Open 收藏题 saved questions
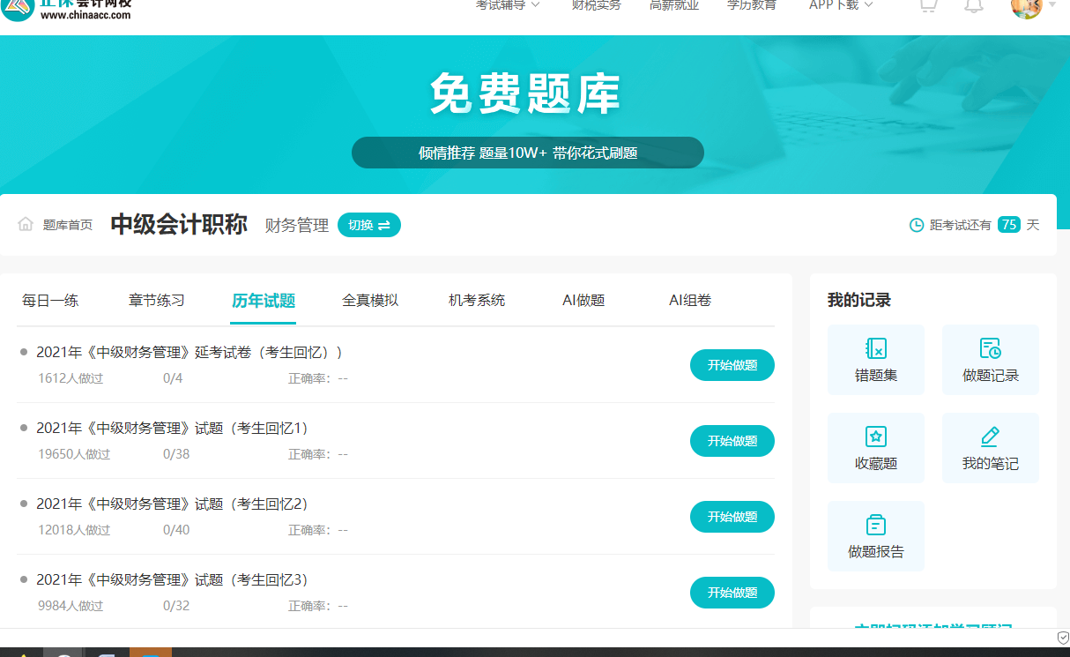Image resolution: width=1070 pixels, height=657 pixels. (x=876, y=447)
